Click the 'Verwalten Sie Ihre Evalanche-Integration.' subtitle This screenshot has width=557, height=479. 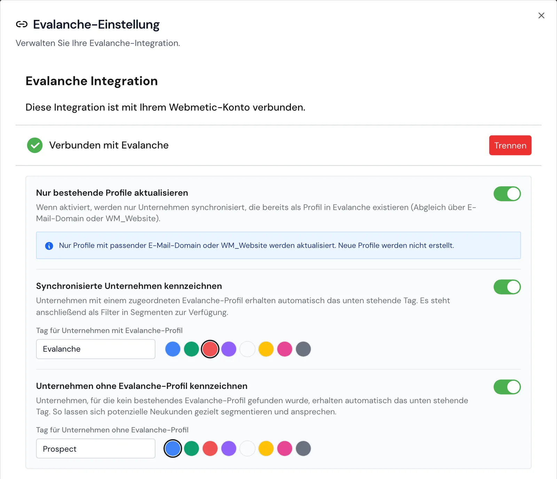[x=98, y=43]
